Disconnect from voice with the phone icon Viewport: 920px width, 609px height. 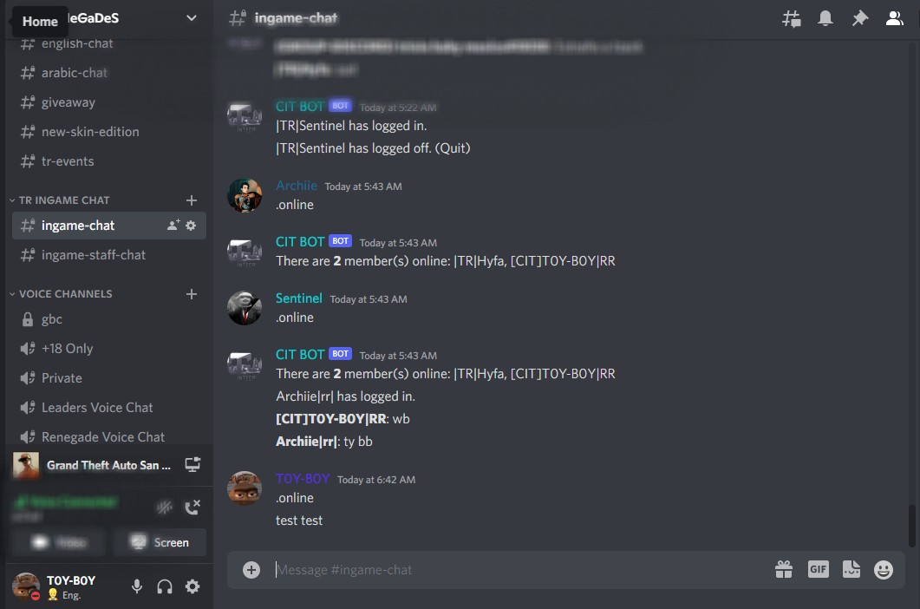(x=192, y=507)
